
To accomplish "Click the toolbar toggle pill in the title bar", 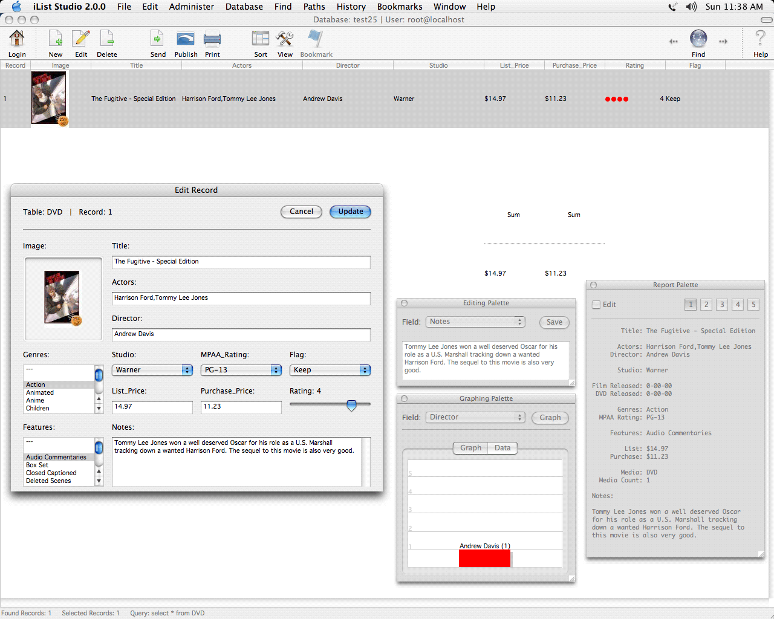I will tap(766, 20).
